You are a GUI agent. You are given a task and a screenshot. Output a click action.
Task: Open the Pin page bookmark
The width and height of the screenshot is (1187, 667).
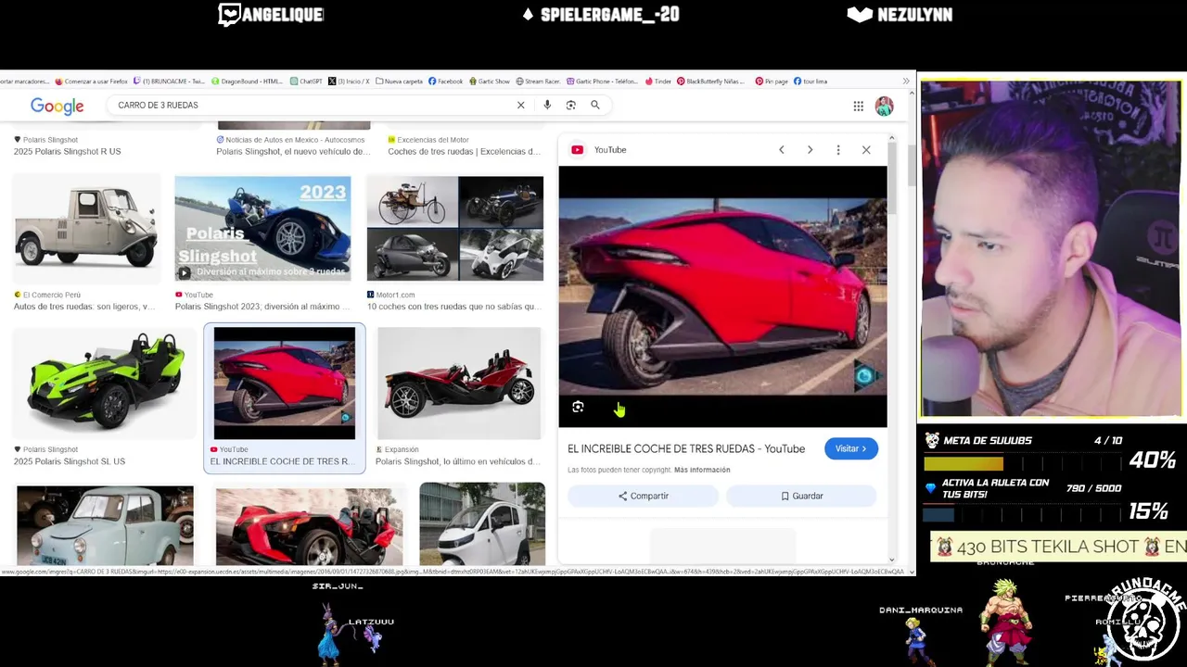pos(772,82)
